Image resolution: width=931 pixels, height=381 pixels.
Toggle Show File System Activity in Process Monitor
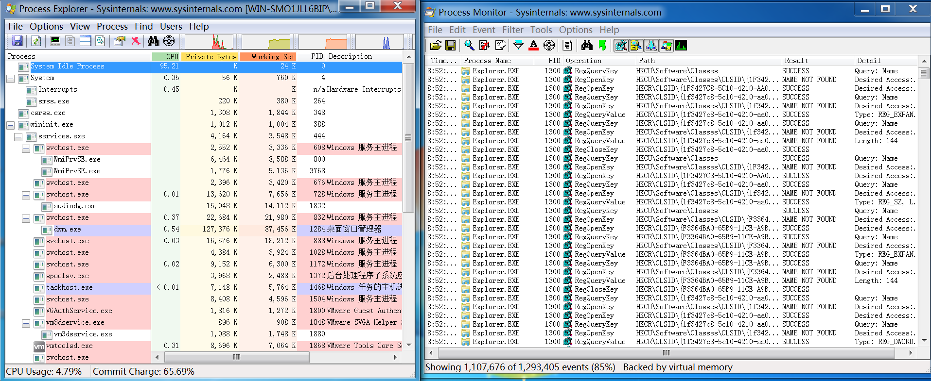(x=636, y=46)
